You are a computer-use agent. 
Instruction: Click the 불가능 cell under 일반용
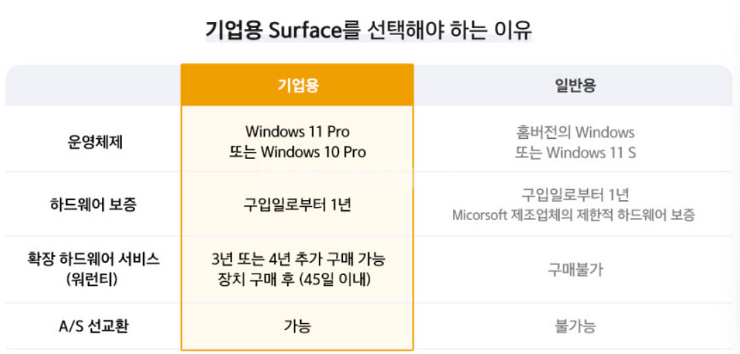575,327
